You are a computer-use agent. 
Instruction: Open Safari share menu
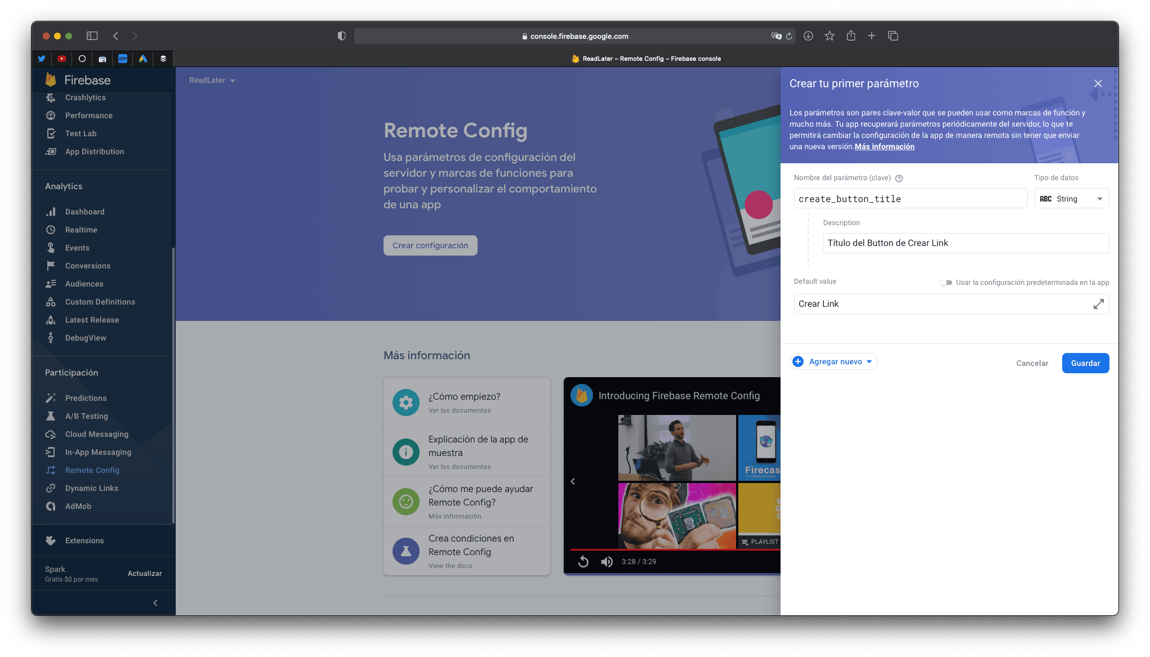click(x=851, y=35)
